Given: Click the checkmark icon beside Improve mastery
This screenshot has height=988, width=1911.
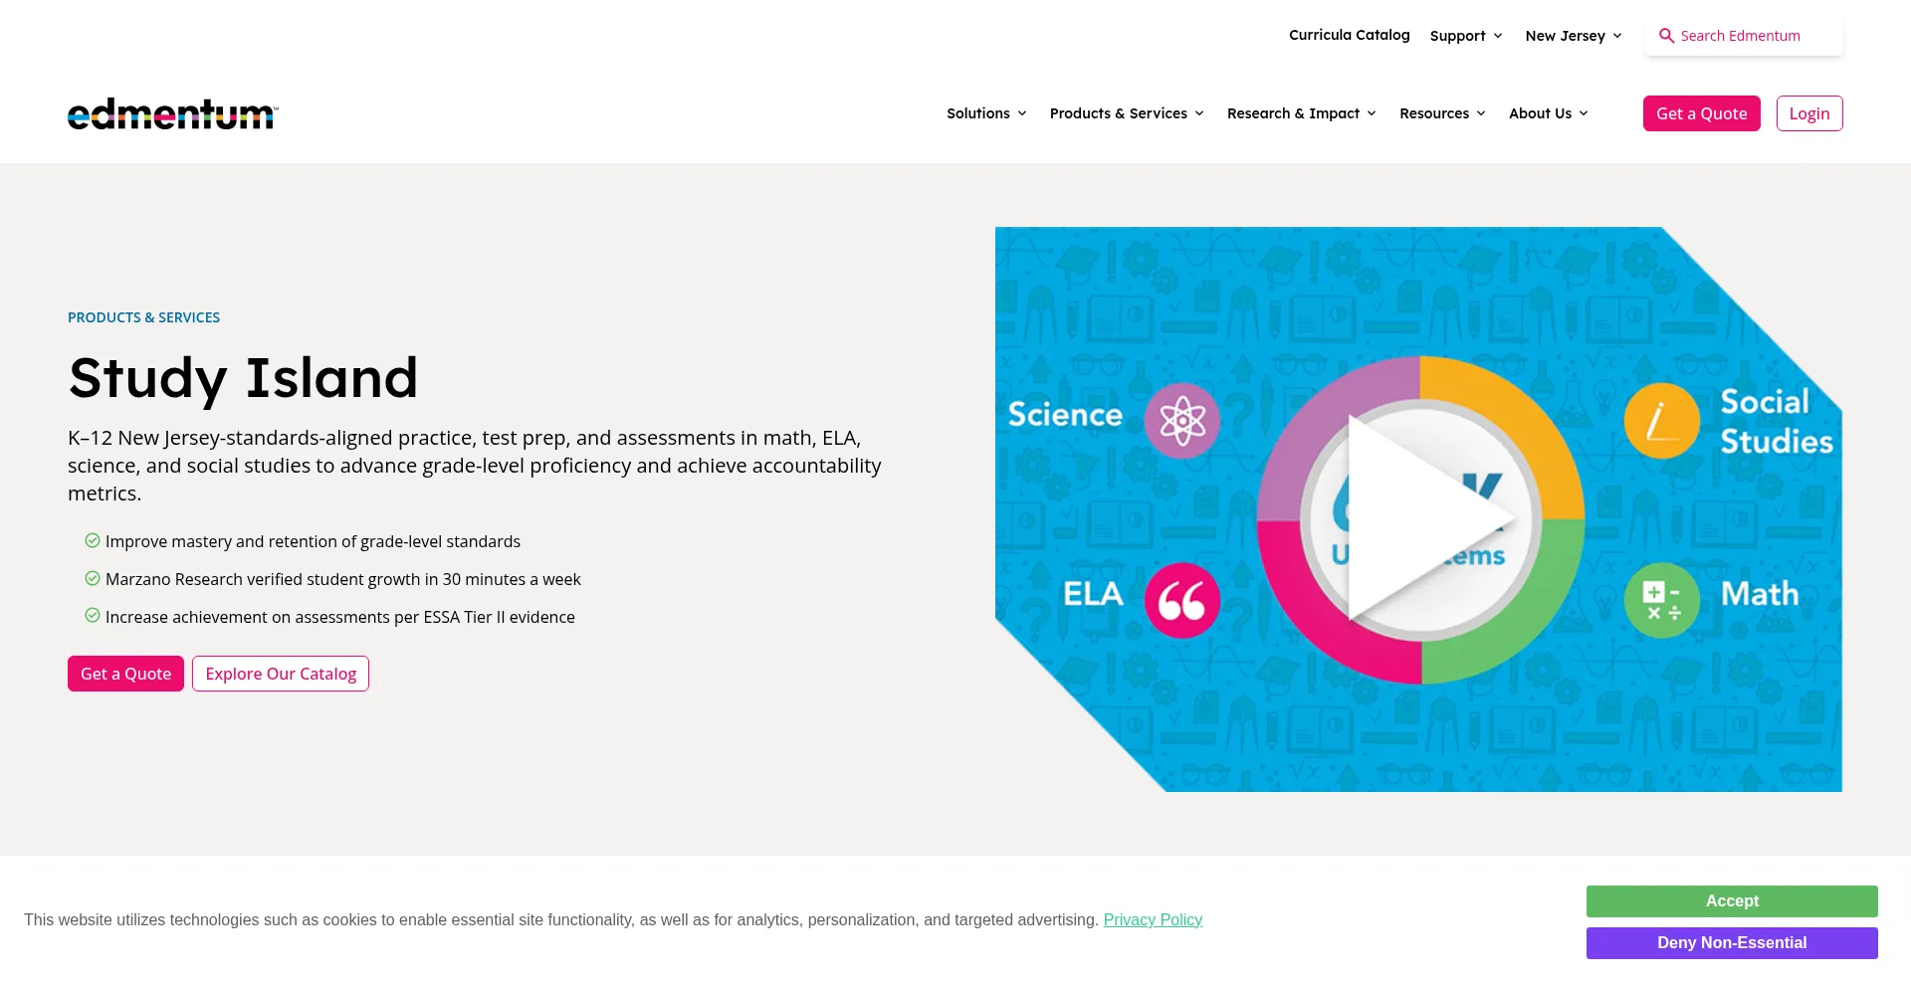Looking at the screenshot, I should pyautogui.click(x=93, y=541).
